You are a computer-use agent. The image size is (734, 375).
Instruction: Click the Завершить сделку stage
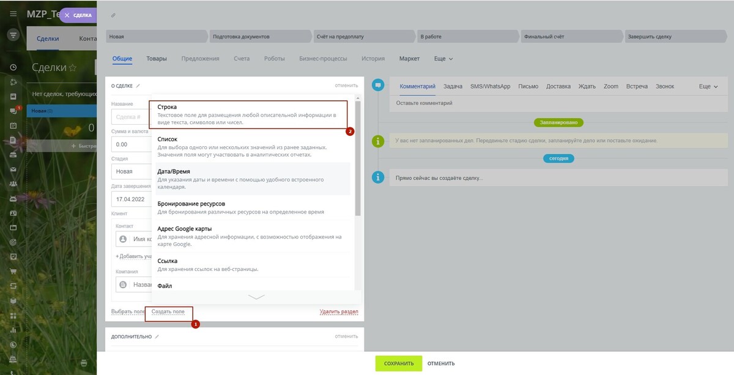[x=677, y=36]
